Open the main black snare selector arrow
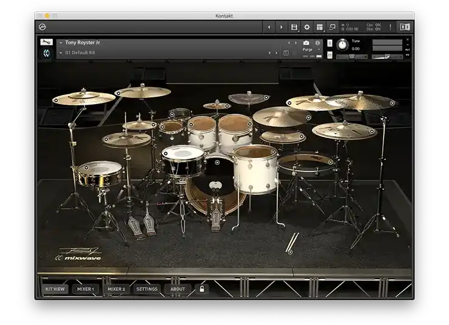 (166, 153)
